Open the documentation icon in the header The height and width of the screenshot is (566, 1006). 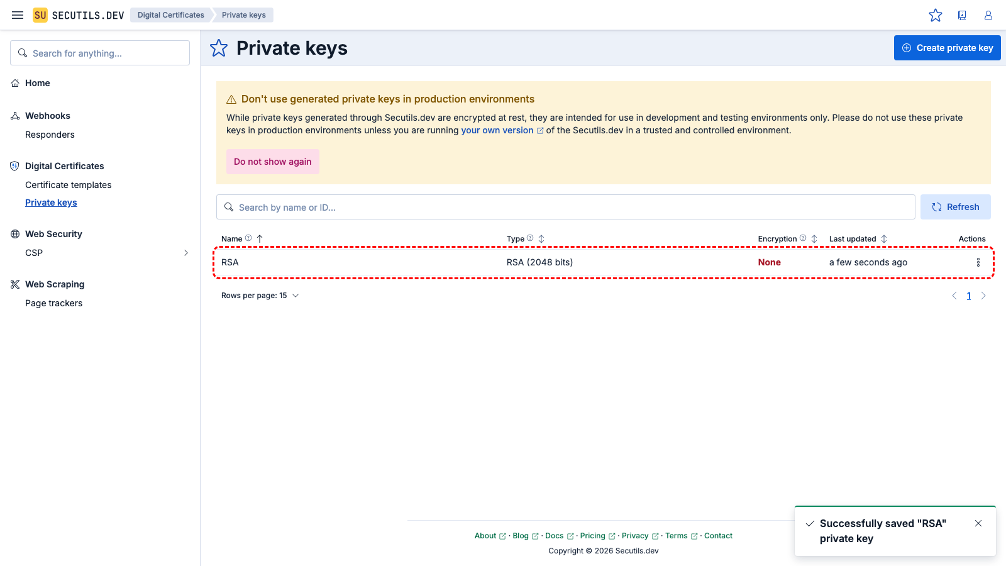tap(962, 14)
